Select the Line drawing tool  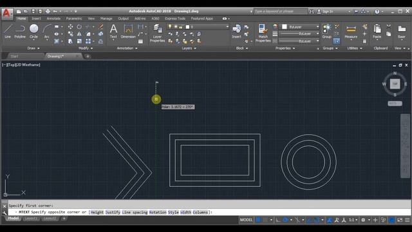(x=8, y=31)
